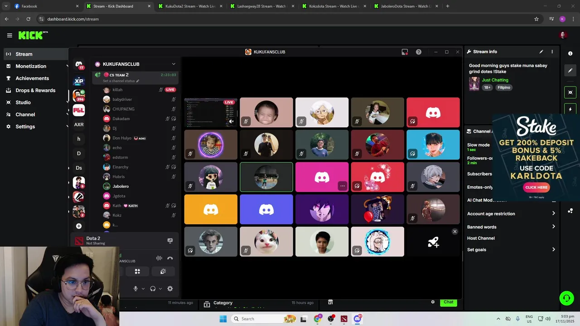Switch to KukuDota2 Stream tab
The width and height of the screenshot is (580, 326).
point(191,6)
